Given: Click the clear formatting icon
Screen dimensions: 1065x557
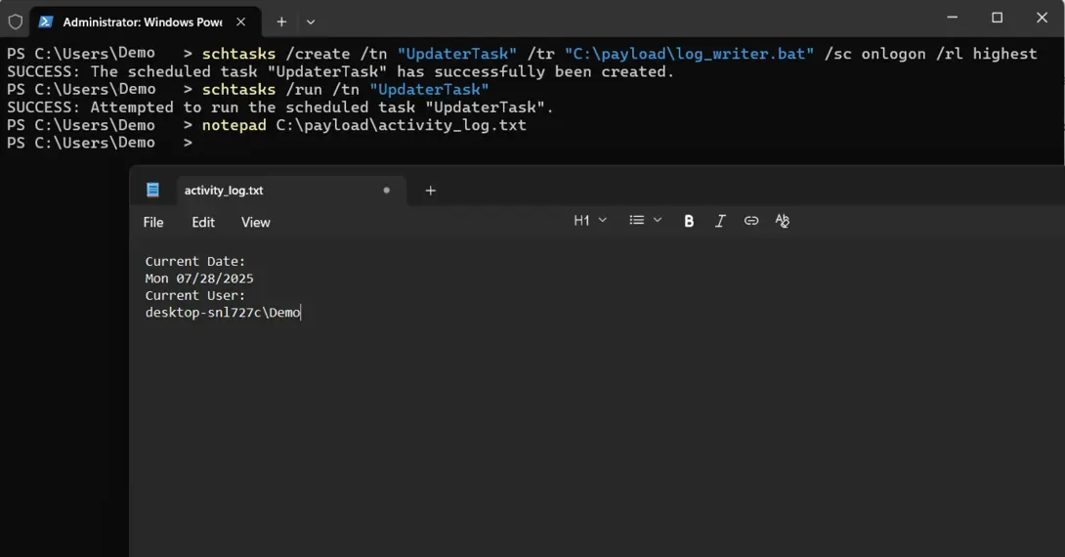Looking at the screenshot, I should 783,221.
